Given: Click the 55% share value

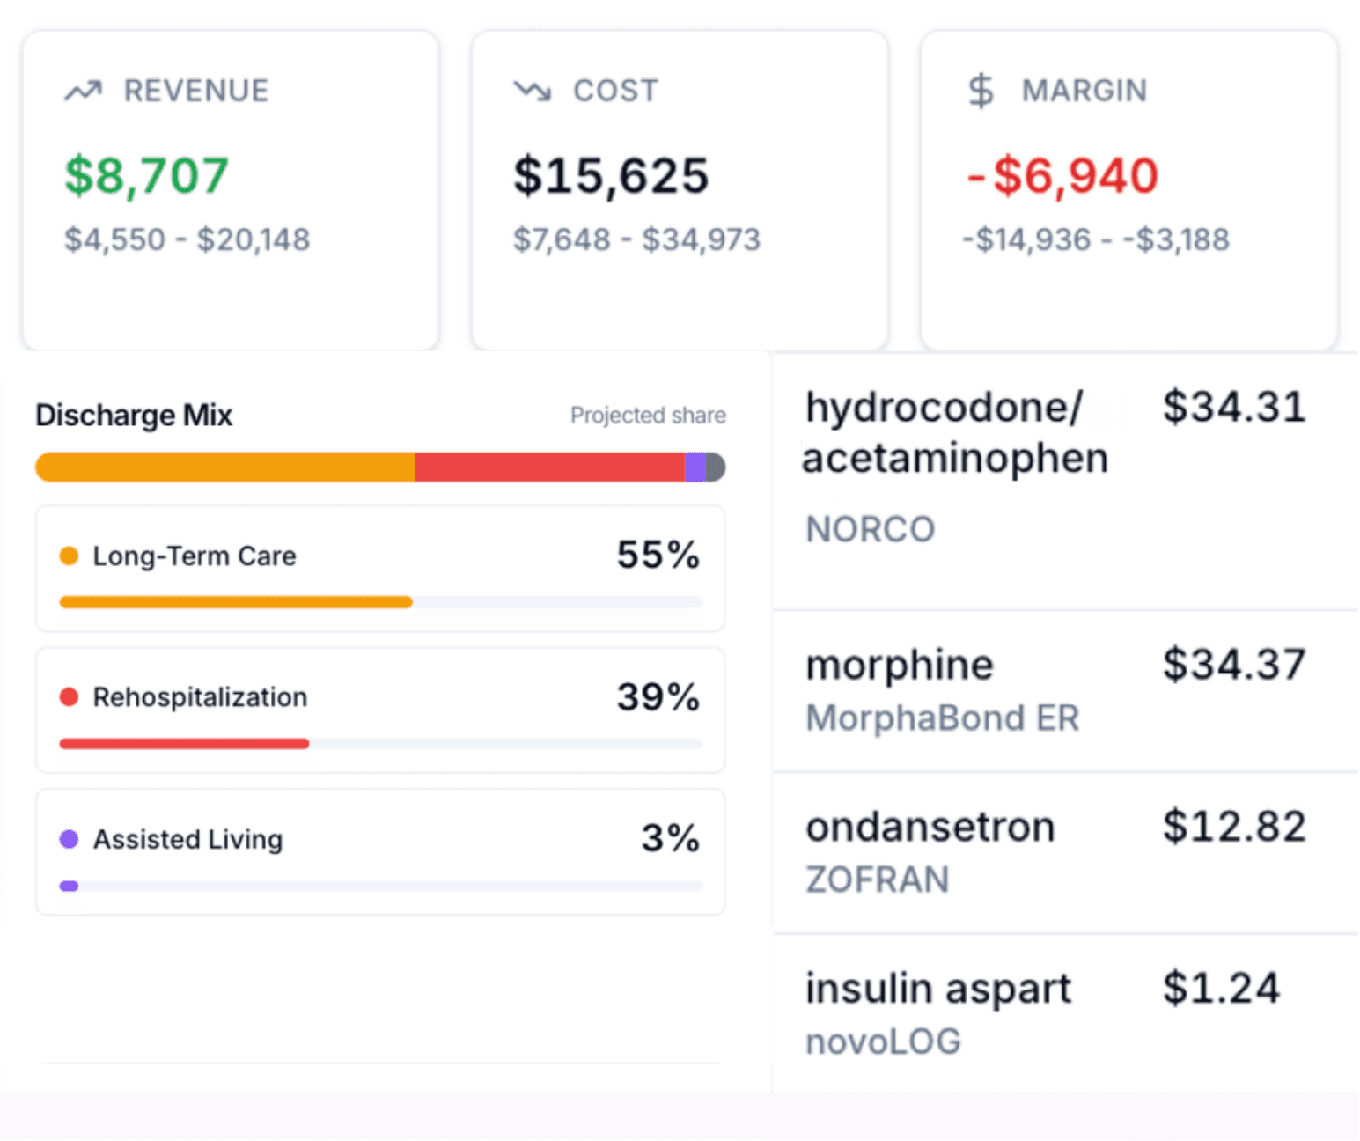Looking at the screenshot, I should [x=658, y=555].
